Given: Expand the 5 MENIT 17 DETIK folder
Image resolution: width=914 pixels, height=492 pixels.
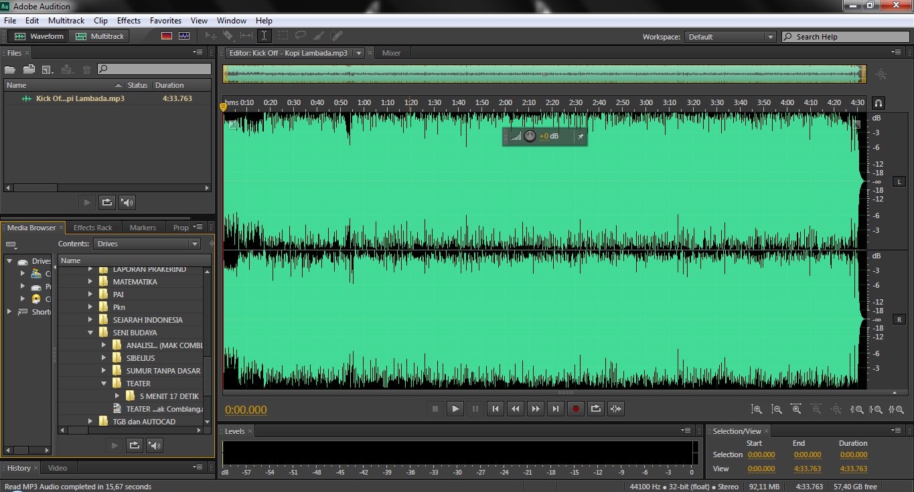Looking at the screenshot, I should coord(117,396).
